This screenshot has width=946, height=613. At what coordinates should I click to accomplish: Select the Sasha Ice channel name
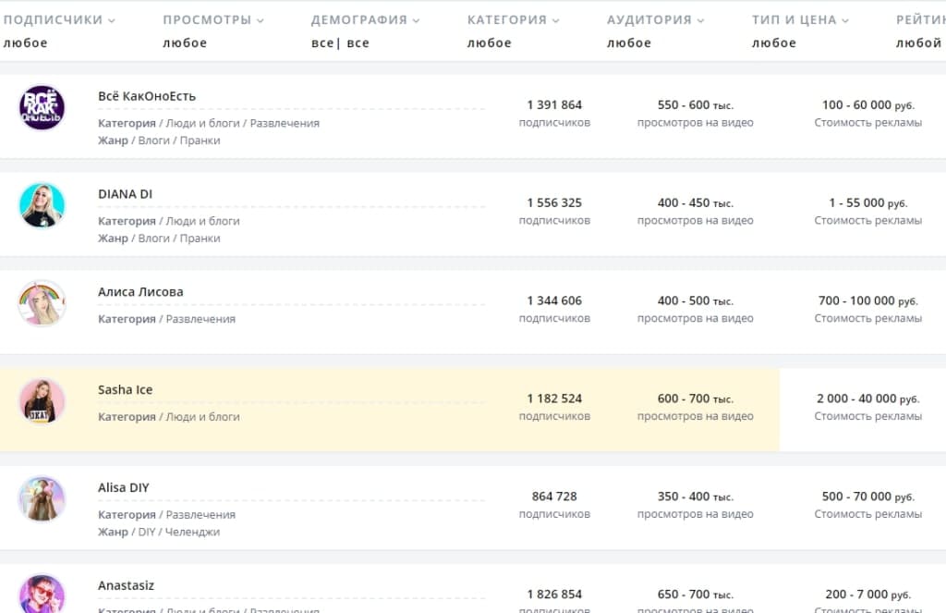(x=125, y=390)
